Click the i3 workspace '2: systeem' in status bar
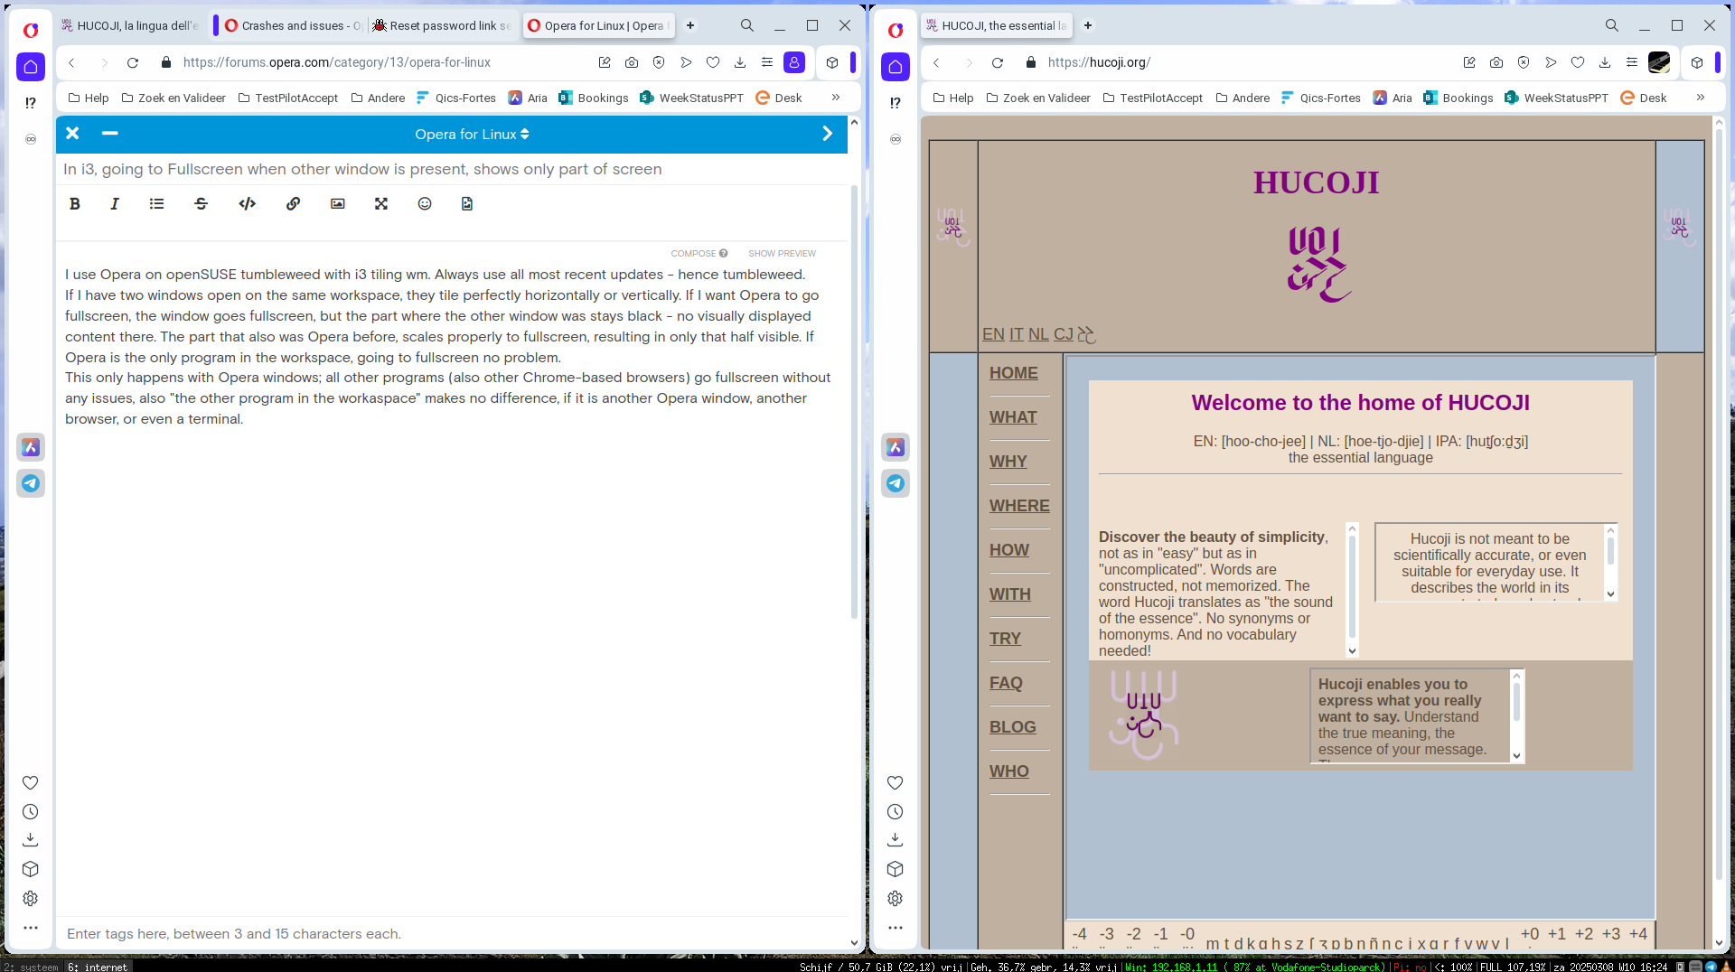1735x972 pixels. click(32, 967)
